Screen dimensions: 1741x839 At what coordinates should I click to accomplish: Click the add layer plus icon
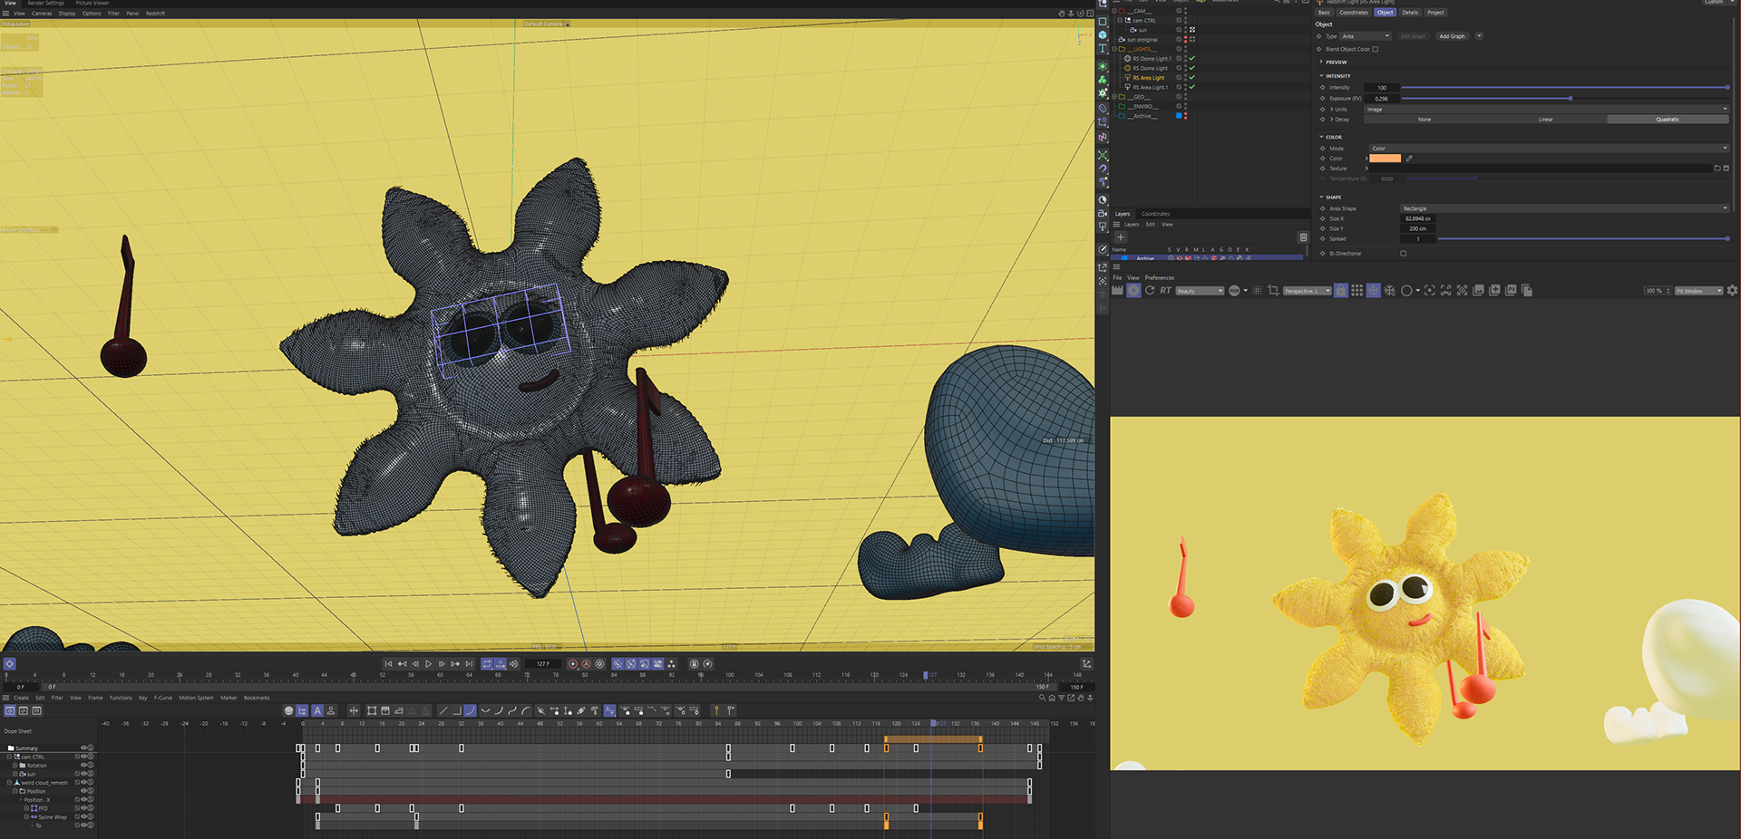1121,237
